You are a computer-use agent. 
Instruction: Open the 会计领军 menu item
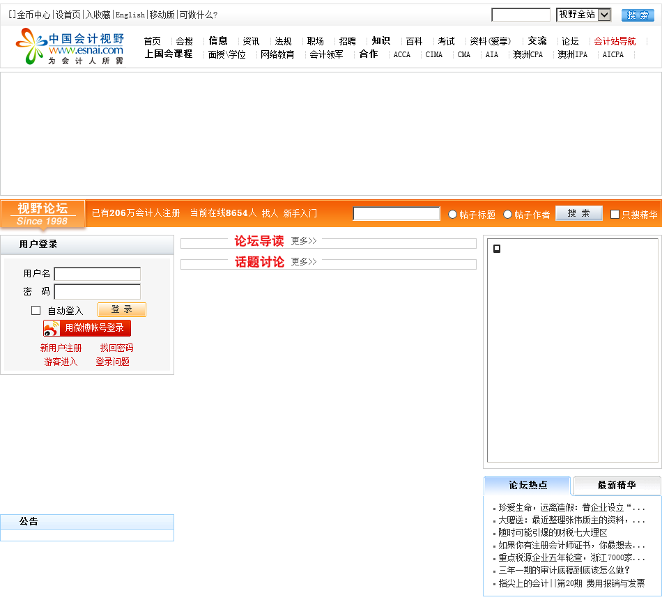point(326,54)
